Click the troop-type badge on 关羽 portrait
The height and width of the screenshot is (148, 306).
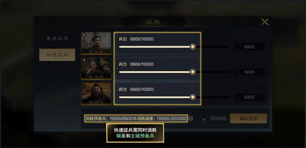[x=84, y=60]
